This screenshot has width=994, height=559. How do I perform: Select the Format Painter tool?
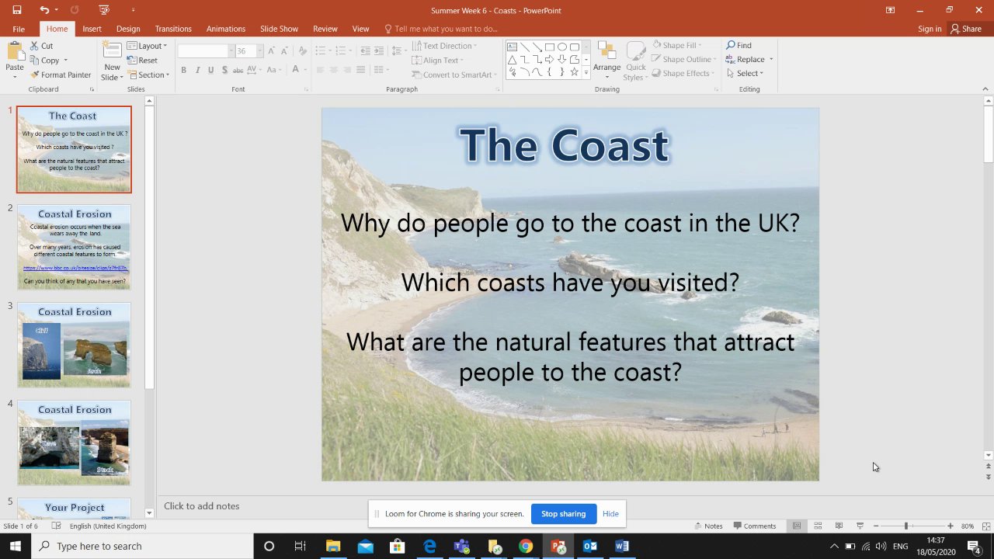point(60,75)
